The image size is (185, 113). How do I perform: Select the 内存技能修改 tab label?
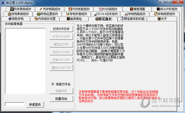point(81,9)
